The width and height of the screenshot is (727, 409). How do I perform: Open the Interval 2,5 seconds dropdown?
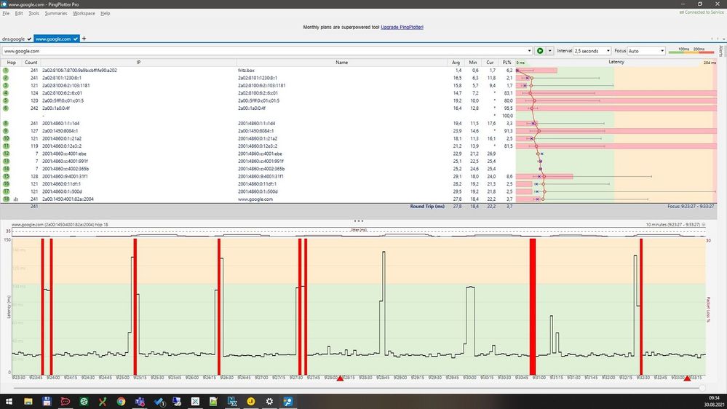592,51
